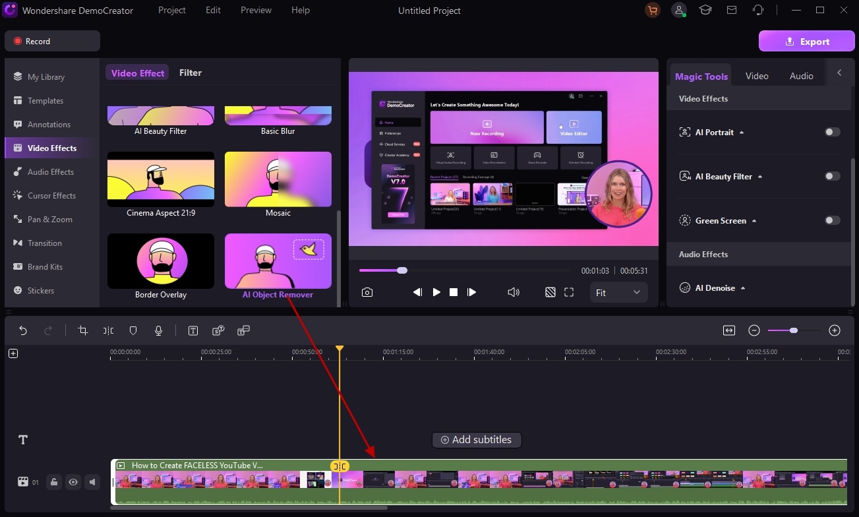
Task: Click the text caption T icon in toolbar
Action: click(x=193, y=330)
